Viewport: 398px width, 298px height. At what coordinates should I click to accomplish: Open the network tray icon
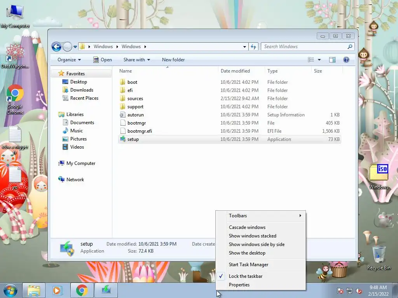click(x=349, y=291)
